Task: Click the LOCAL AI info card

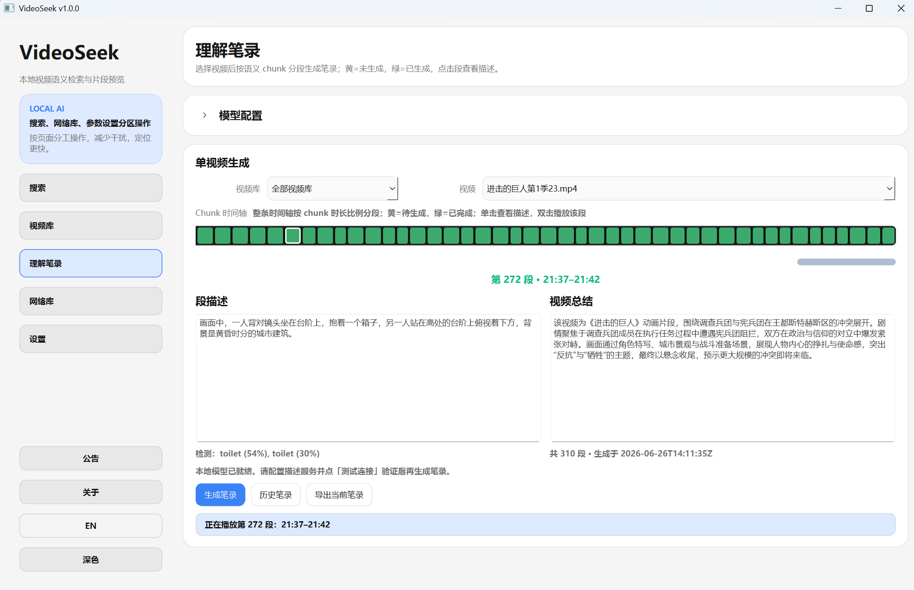Action: (x=91, y=129)
